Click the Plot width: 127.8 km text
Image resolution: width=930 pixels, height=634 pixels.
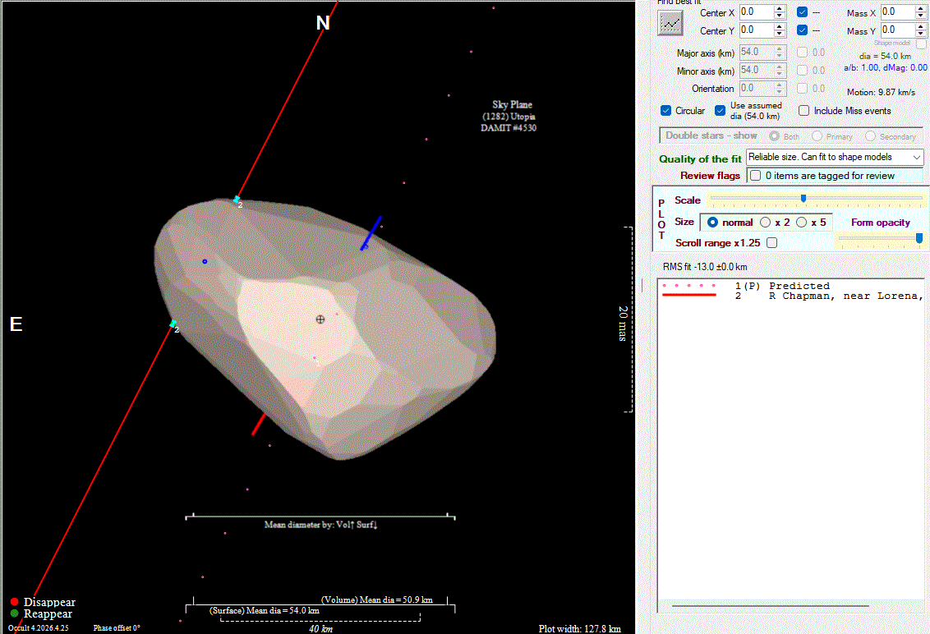(x=579, y=629)
